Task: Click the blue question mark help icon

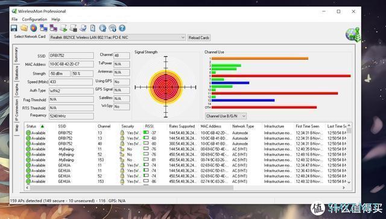Action: pos(122,28)
